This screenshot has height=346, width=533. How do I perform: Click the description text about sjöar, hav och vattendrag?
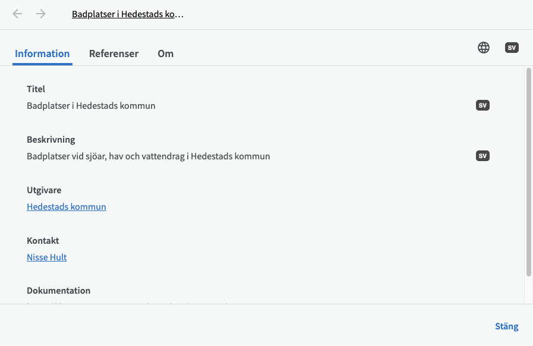click(x=149, y=156)
